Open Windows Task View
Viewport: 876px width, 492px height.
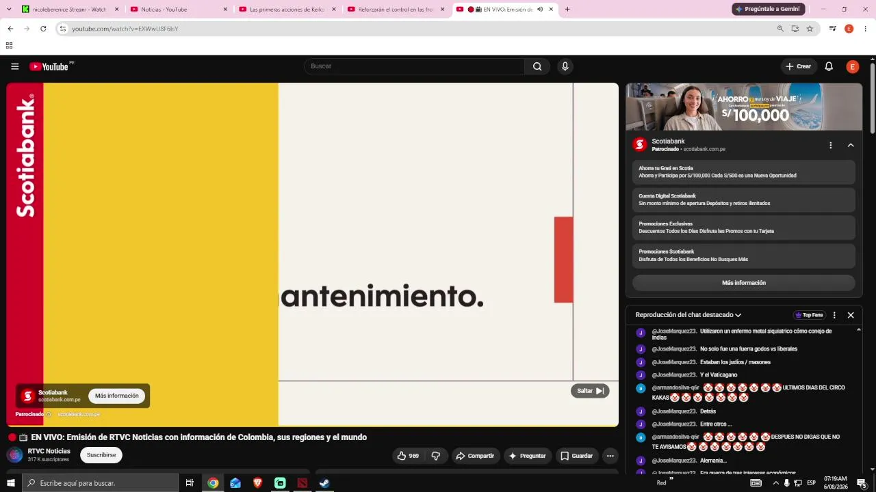tap(190, 483)
